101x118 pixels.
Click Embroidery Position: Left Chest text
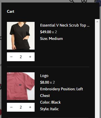coord(61,92)
